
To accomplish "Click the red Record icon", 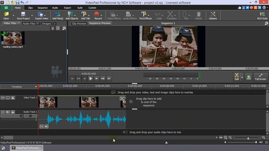I will coord(97,14).
